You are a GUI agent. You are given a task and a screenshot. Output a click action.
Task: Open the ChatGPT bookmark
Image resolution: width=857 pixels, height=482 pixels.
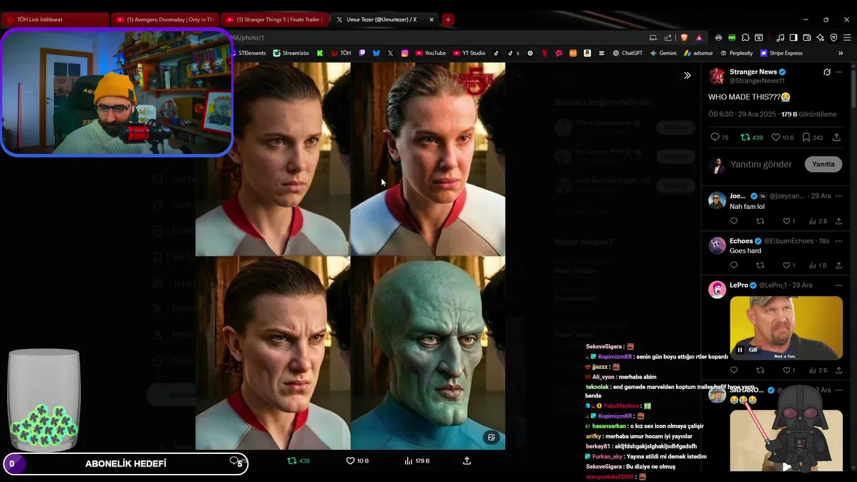[x=627, y=53]
